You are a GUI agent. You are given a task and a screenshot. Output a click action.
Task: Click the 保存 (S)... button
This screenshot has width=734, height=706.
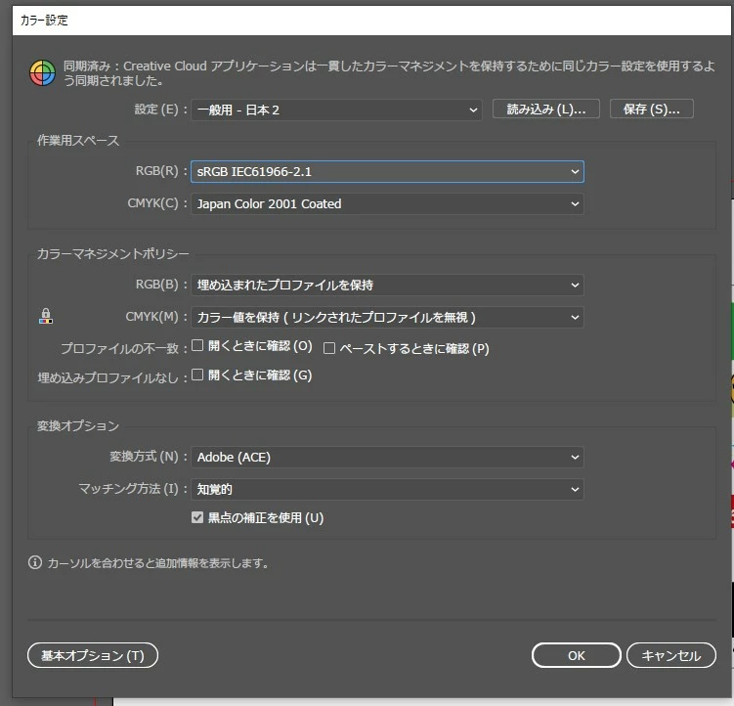coord(651,110)
